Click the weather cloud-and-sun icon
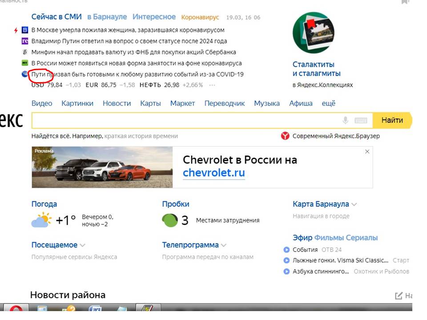 41,220
